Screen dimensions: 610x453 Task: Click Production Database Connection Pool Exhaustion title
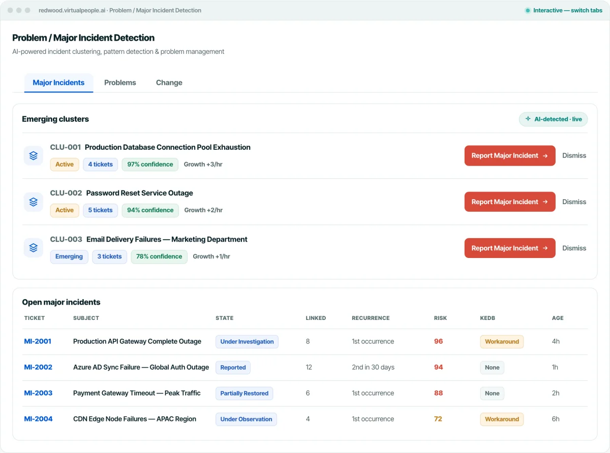click(168, 147)
